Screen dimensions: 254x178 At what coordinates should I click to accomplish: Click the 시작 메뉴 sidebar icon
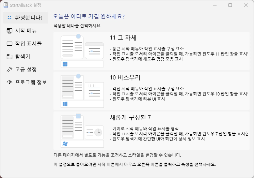[x=10, y=31]
